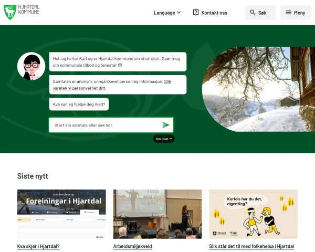Click the Hjartdal Kommune deer logo
This screenshot has height=252, width=315.
[x=10, y=13]
